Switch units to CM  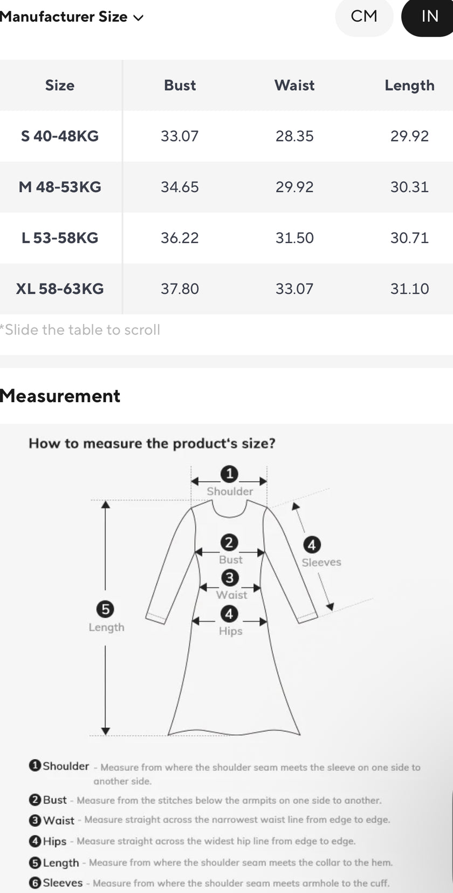[x=364, y=17]
